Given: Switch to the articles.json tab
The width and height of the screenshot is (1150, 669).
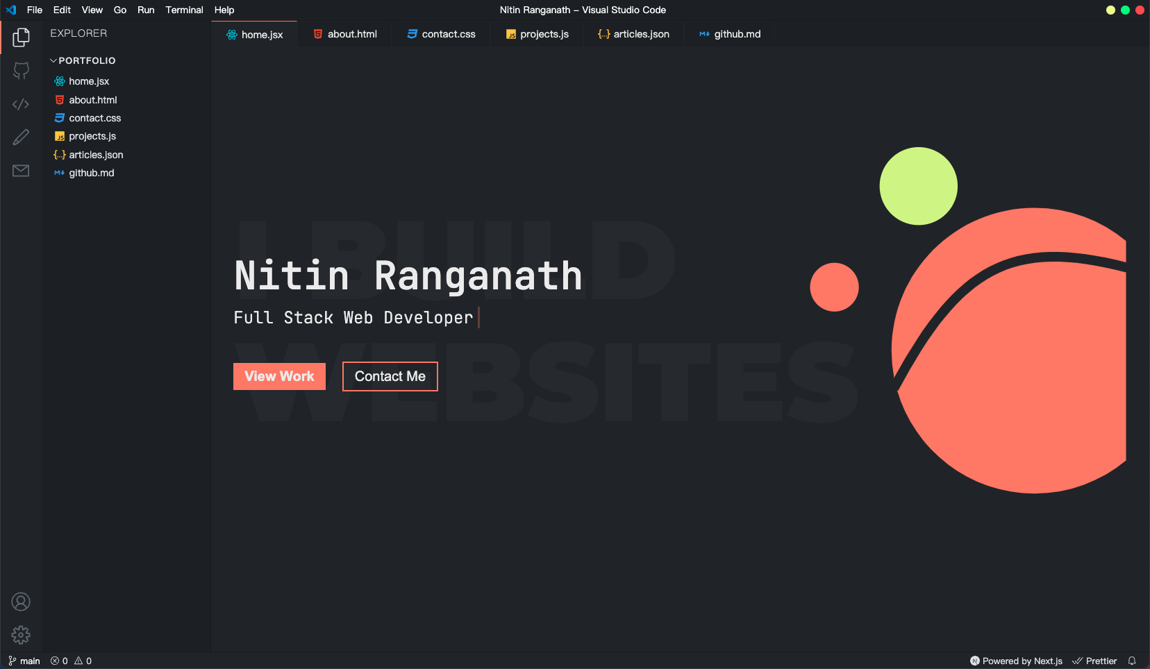Looking at the screenshot, I should 633,34.
